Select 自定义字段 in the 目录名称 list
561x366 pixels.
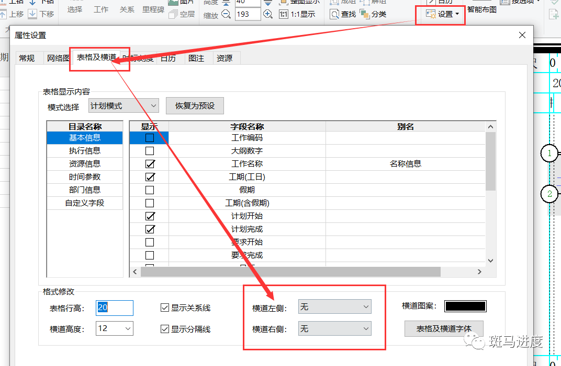(x=85, y=203)
